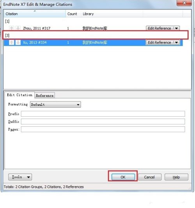Viewport: 195px width, 208px height.
Task: Click the Totals status bar text
Action: point(44,187)
